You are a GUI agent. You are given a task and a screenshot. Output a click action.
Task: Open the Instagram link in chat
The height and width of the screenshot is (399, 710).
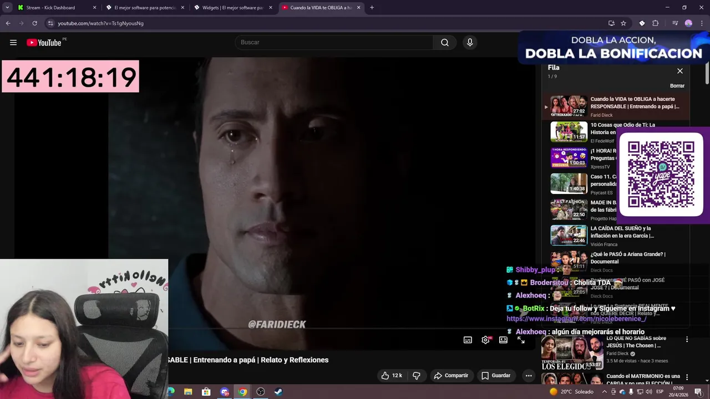(576, 319)
